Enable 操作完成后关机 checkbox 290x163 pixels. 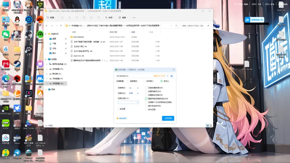click(x=146, y=106)
